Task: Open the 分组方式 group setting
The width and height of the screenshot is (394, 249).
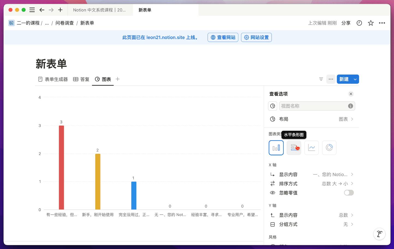Action: pyautogui.click(x=312, y=224)
